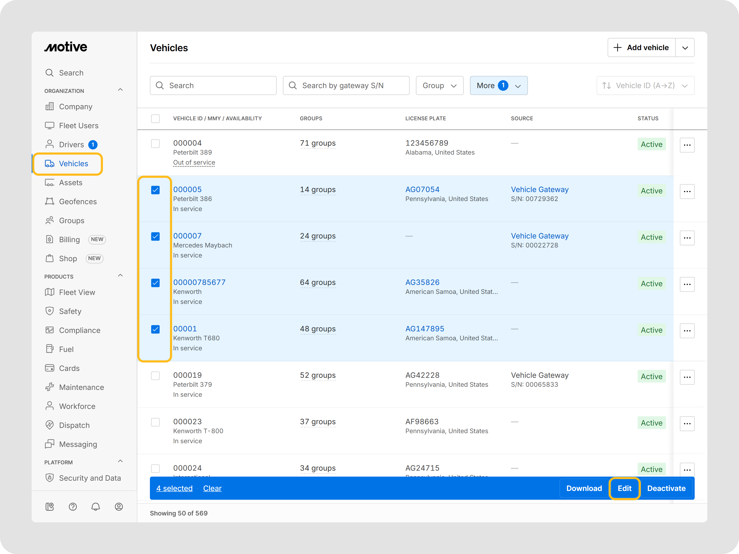The height and width of the screenshot is (554, 739).
Task: Go to Fleet View in sidebar
Action: coord(77,292)
